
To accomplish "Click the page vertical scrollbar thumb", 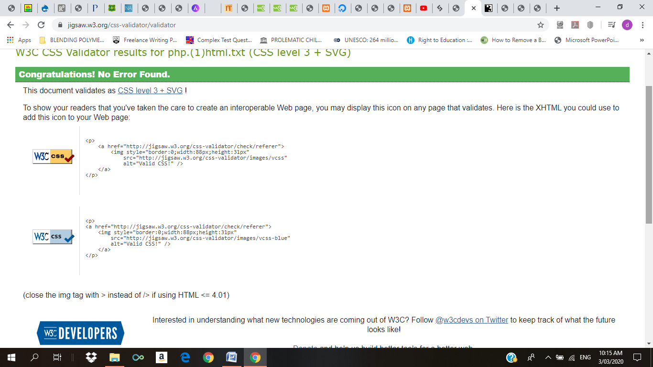I will click(x=649, y=153).
